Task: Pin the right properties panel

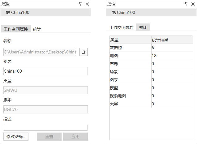Action: pos(186,4)
